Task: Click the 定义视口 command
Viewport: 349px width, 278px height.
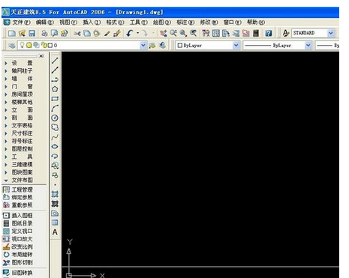Action: click(x=18, y=231)
